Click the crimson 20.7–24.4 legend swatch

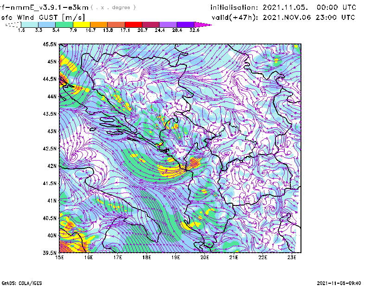point(151,25)
